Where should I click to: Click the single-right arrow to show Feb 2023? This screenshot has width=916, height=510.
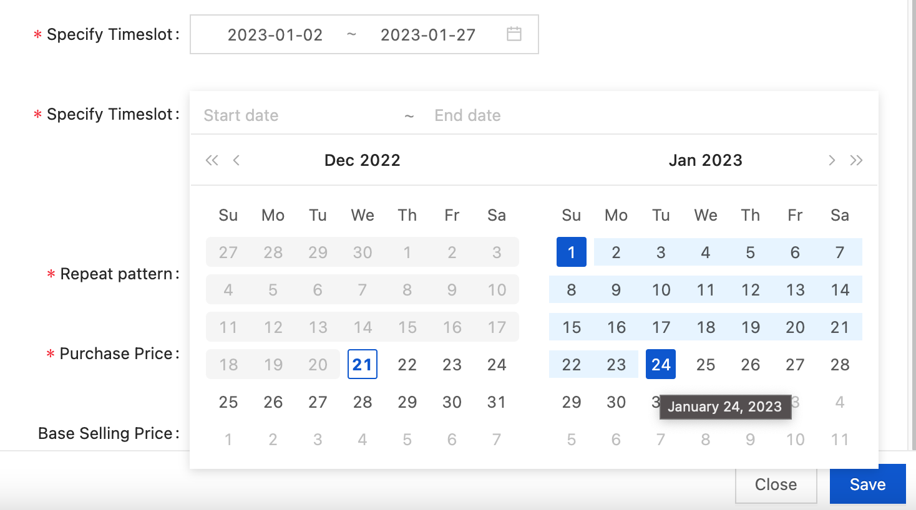coord(831,160)
